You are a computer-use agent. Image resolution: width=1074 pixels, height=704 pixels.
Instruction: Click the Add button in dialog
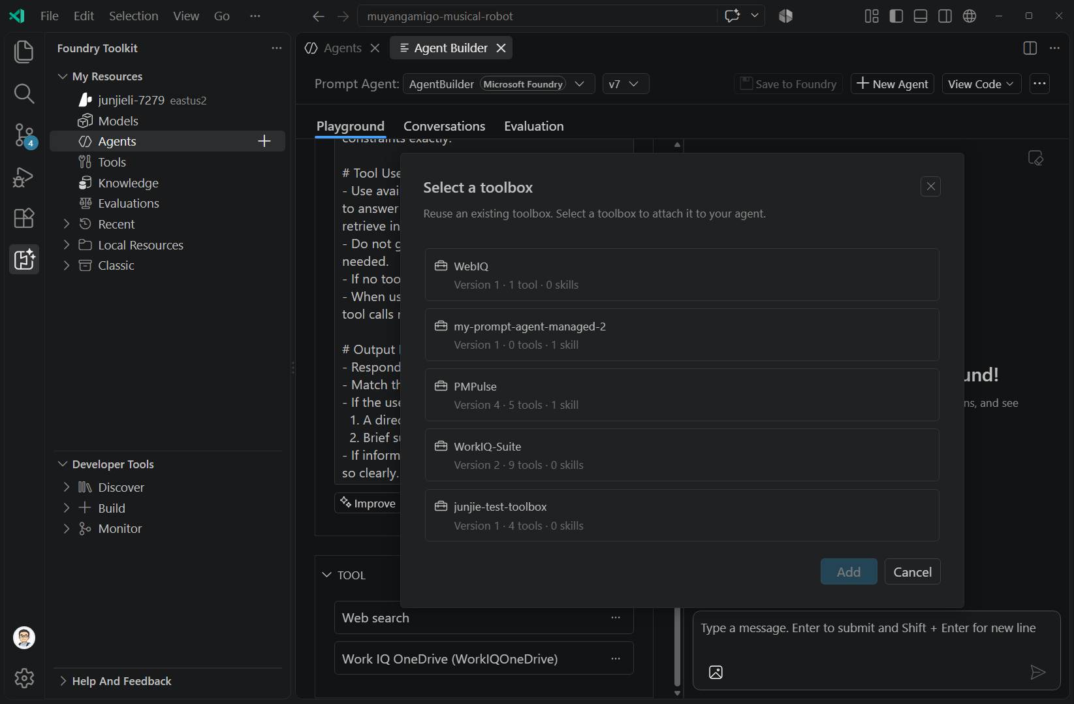pyautogui.click(x=849, y=571)
